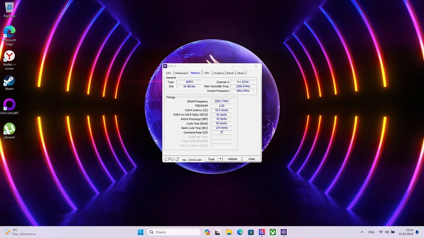This screenshot has height=238, width=424.
Task: Click the Xbox icon in taskbar
Action: (272, 232)
